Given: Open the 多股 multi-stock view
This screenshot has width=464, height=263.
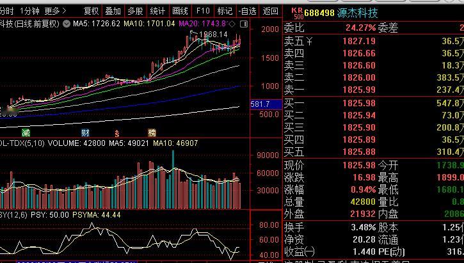Looking at the screenshot, I should tap(135, 12).
